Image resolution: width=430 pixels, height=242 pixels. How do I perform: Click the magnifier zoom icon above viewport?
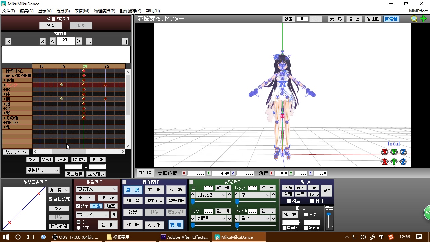pyautogui.click(x=414, y=19)
